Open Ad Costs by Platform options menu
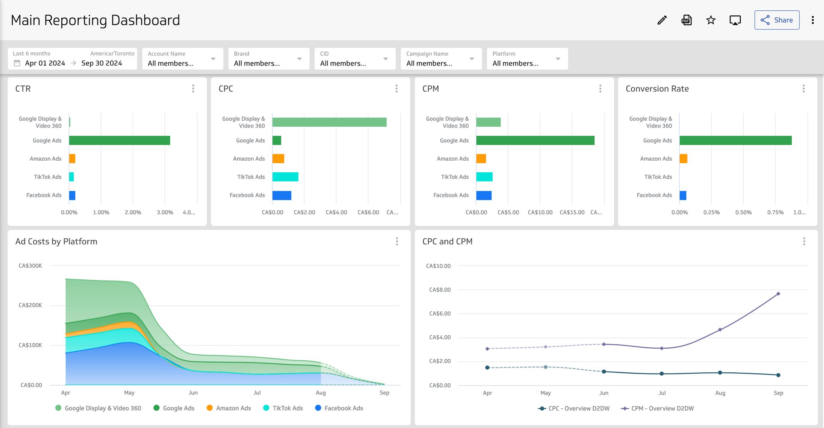Screen dimensions: 824x428 (x=397, y=242)
